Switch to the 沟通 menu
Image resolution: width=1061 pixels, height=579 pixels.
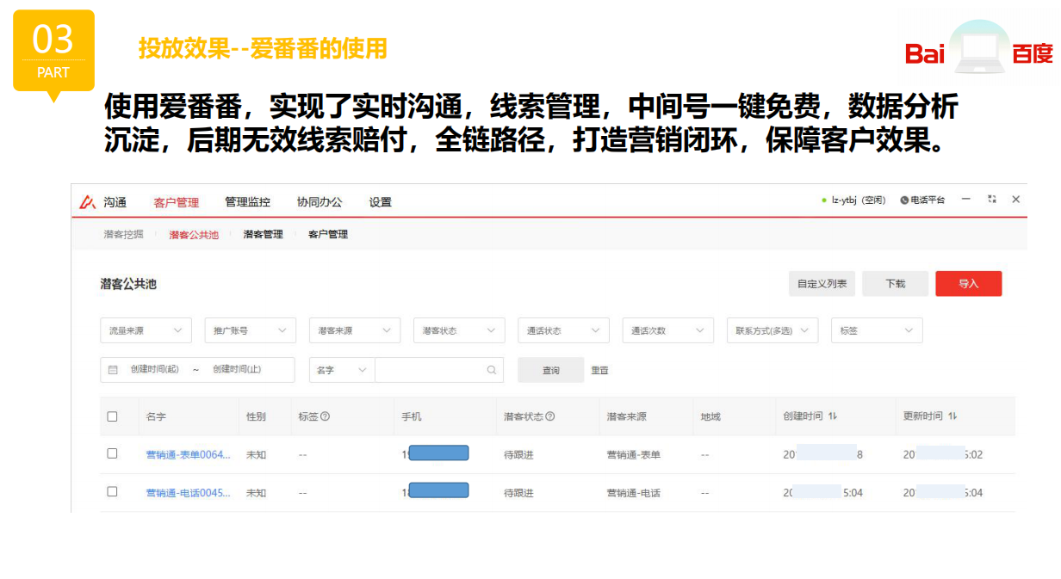coord(115,202)
